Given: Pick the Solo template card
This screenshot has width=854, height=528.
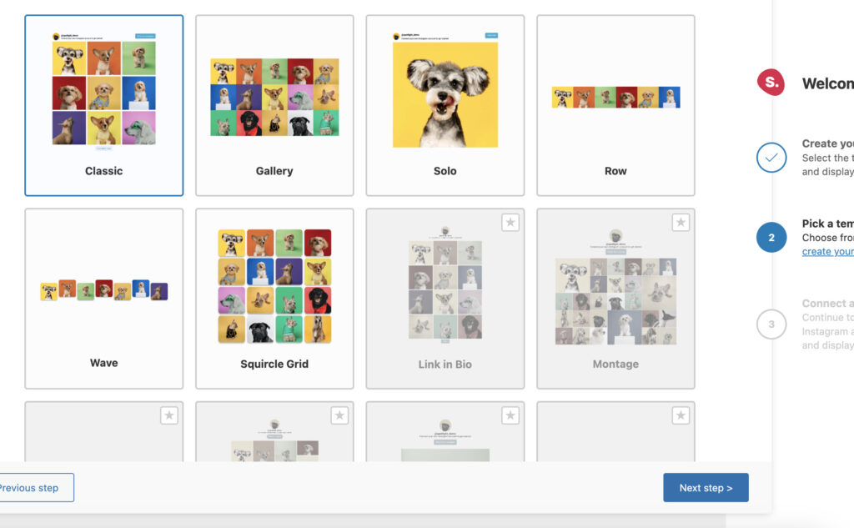Looking at the screenshot, I should 445,105.
